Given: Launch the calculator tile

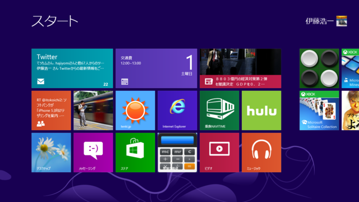Looking at the screenshot, I should [x=177, y=153].
